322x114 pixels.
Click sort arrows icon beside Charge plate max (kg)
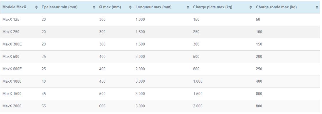[x=251, y=7]
